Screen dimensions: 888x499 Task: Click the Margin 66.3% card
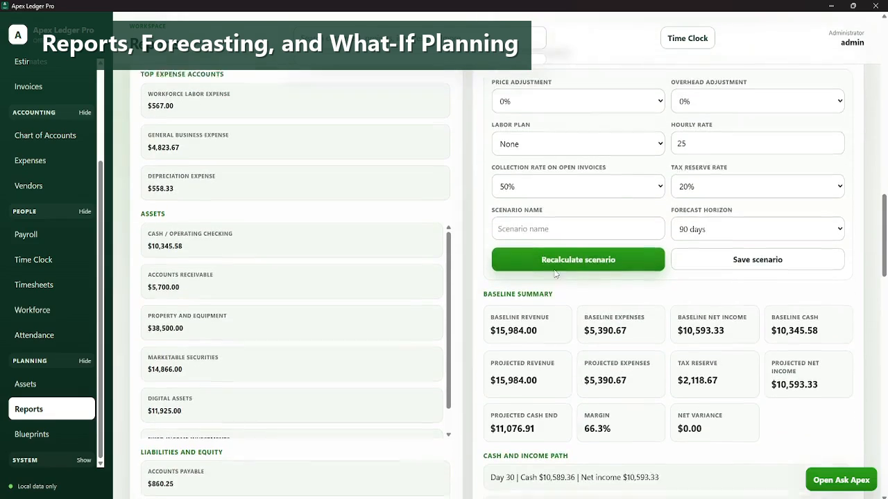coord(621,423)
